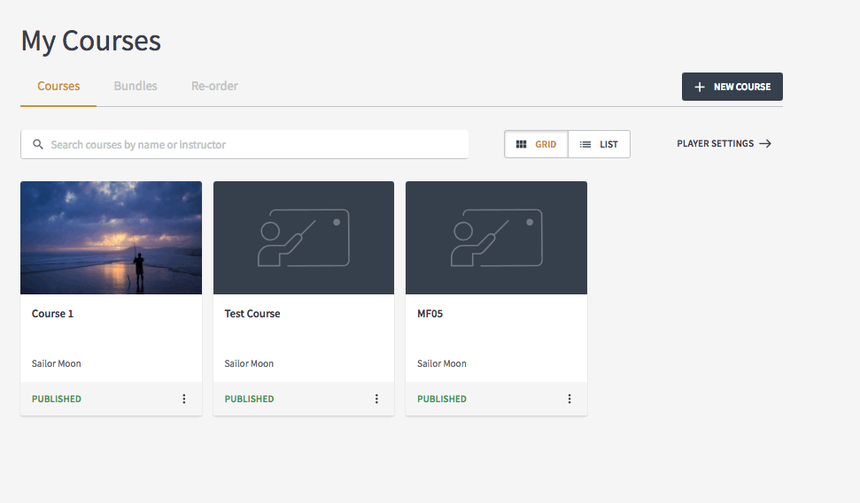This screenshot has height=503, width=860.
Task: Open the three-dot menu for Course 1
Action: click(183, 399)
